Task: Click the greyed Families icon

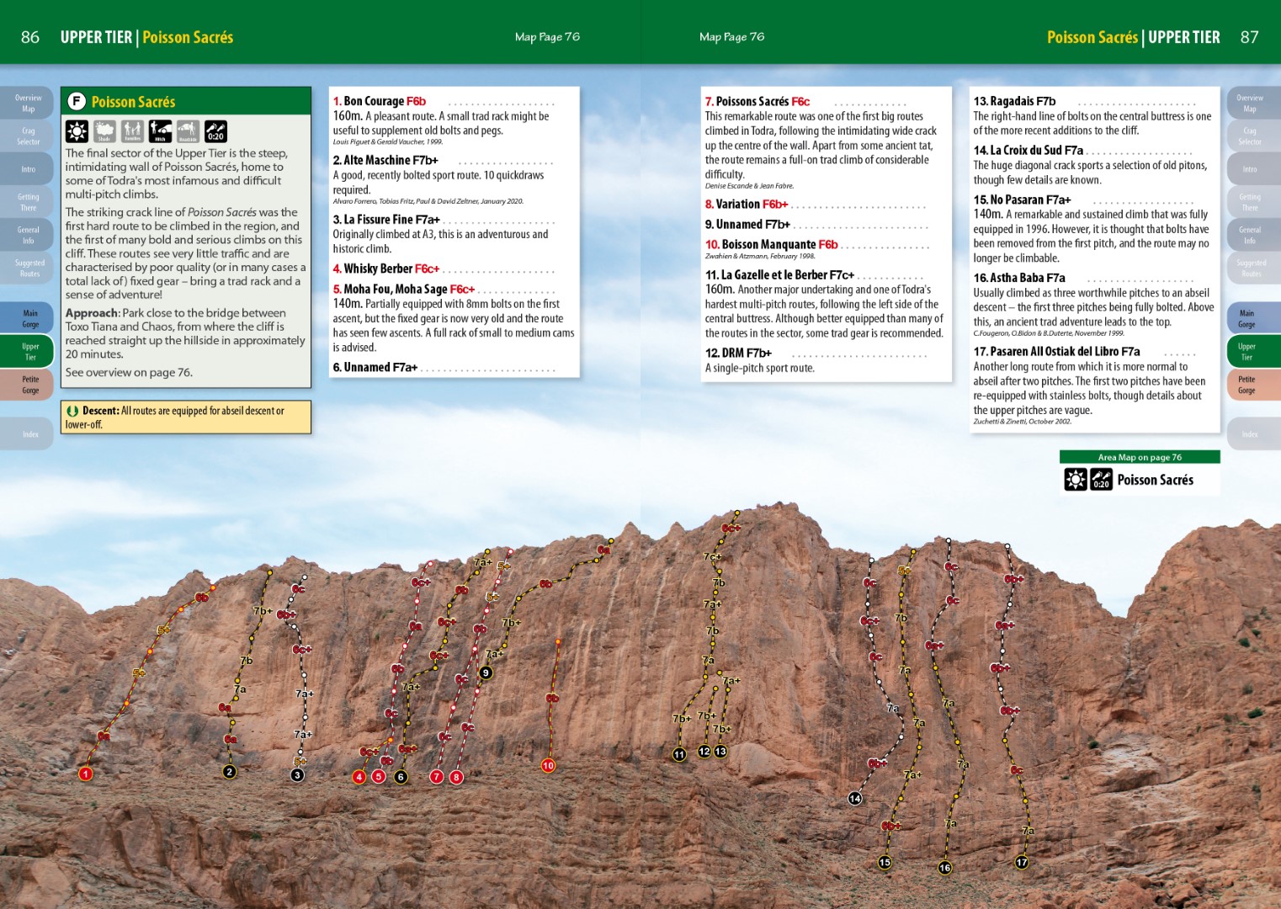Action: [132, 131]
